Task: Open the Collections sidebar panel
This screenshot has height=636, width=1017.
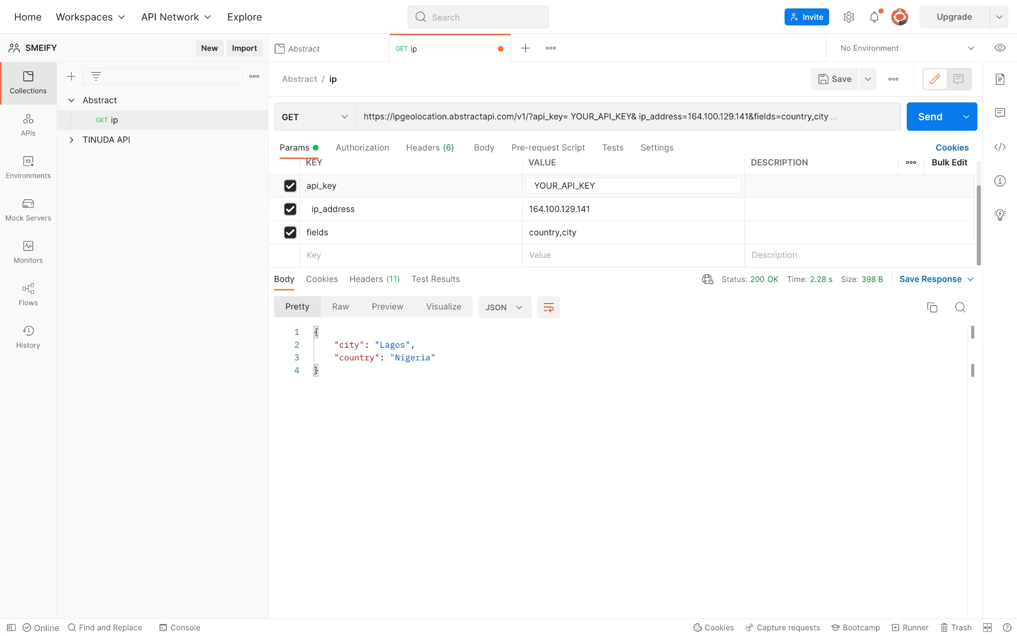Action: point(28,83)
